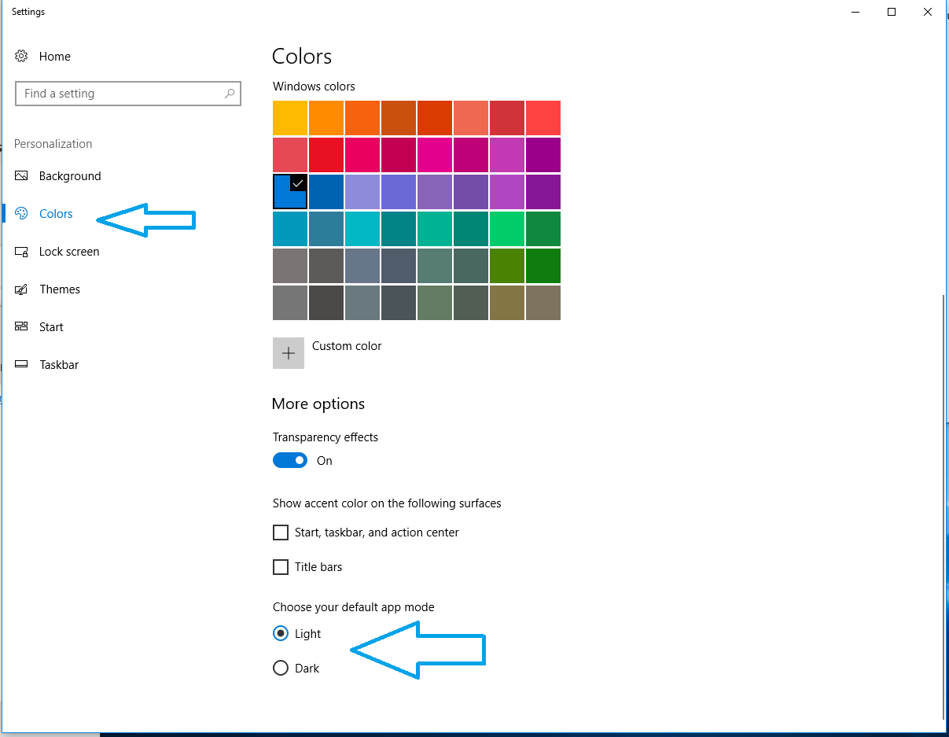Viewport: 949px width, 737px height.
Task: Select the Light app mode radio button
Action: coord(281,634)
